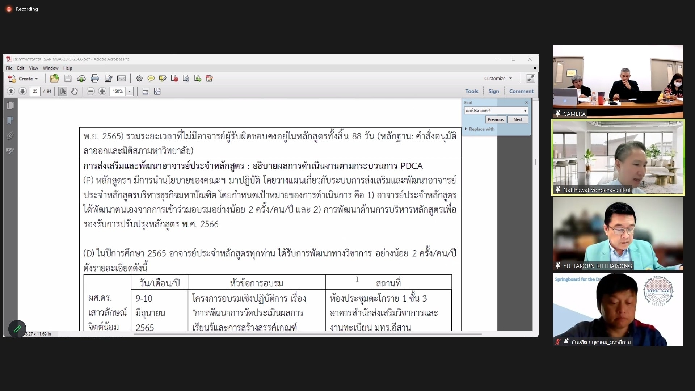
Task: Click the Edit PDF pencil icon
Action: pyautogui.click(x=209, y=79)
